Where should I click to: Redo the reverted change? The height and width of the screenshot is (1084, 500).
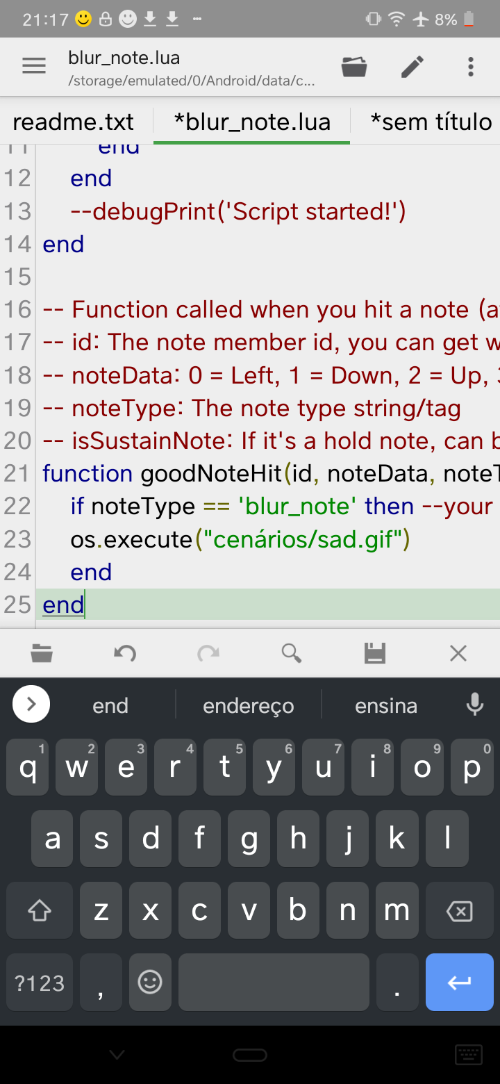(208, 653)
